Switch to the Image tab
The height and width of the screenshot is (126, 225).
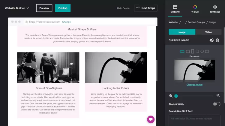point(182,32)
